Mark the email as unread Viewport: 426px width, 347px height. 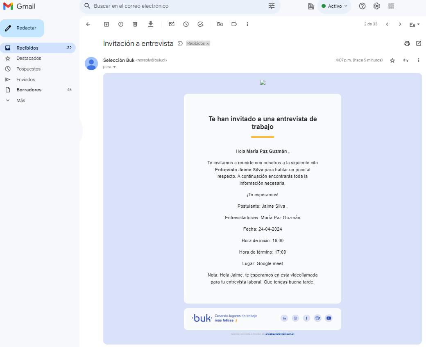click(172, 24)
